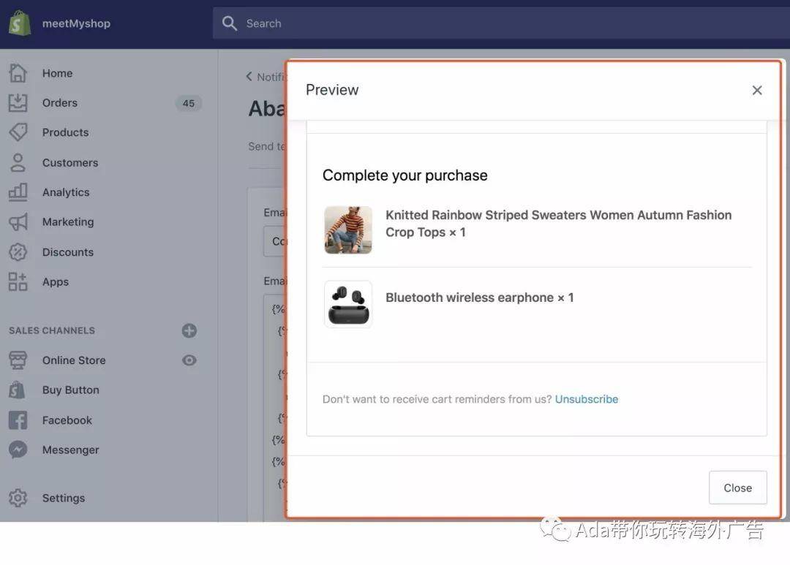Click the Preview dialog title
The image size is (790, 565).
click(x=332, y=90)
